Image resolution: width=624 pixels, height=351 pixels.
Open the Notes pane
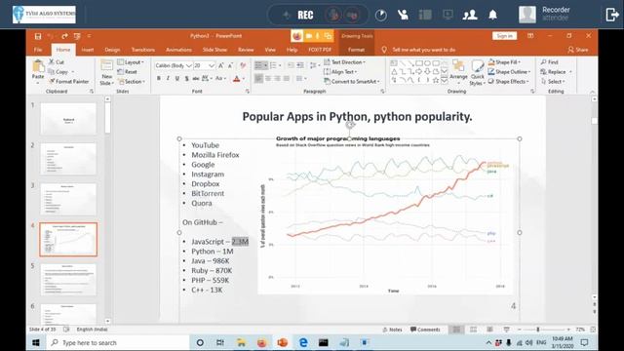click(392, 330)
